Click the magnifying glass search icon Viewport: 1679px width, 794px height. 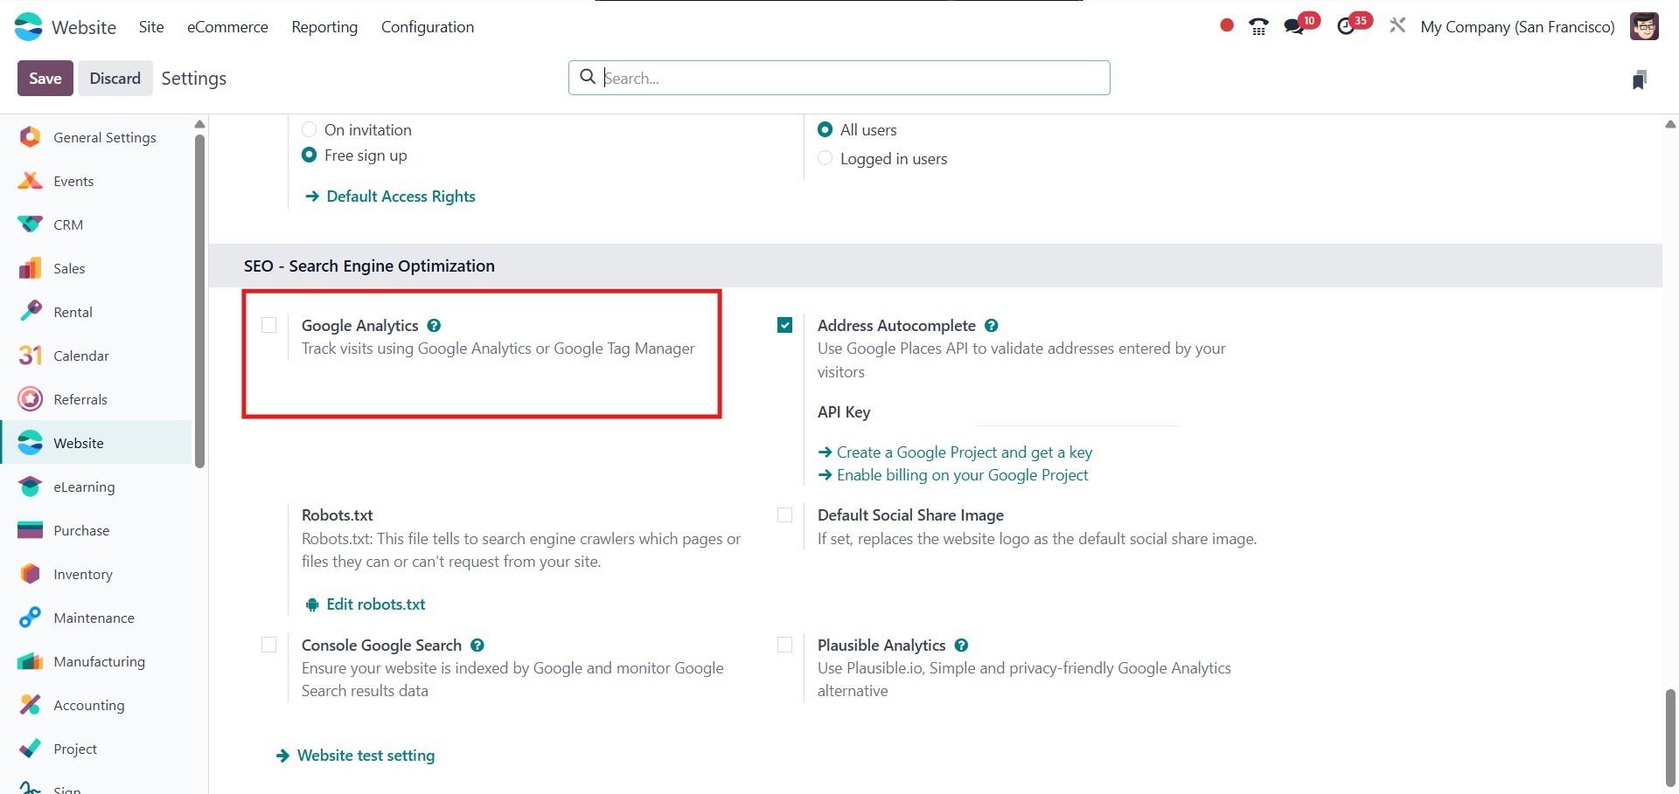pos(588,77)
